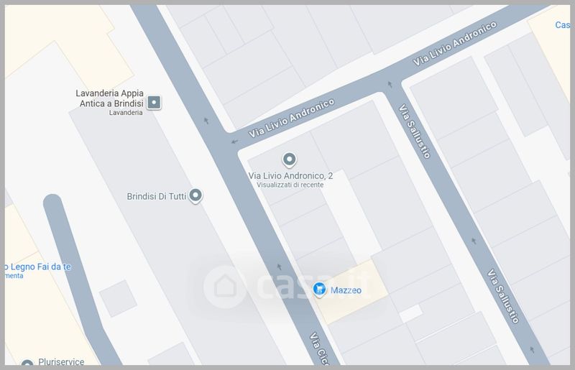Viewport: 575px width, 370px height.
Task: Click the Visualizzati di recente subtitle
Action: pyautogui.click(x=290, y=185)
